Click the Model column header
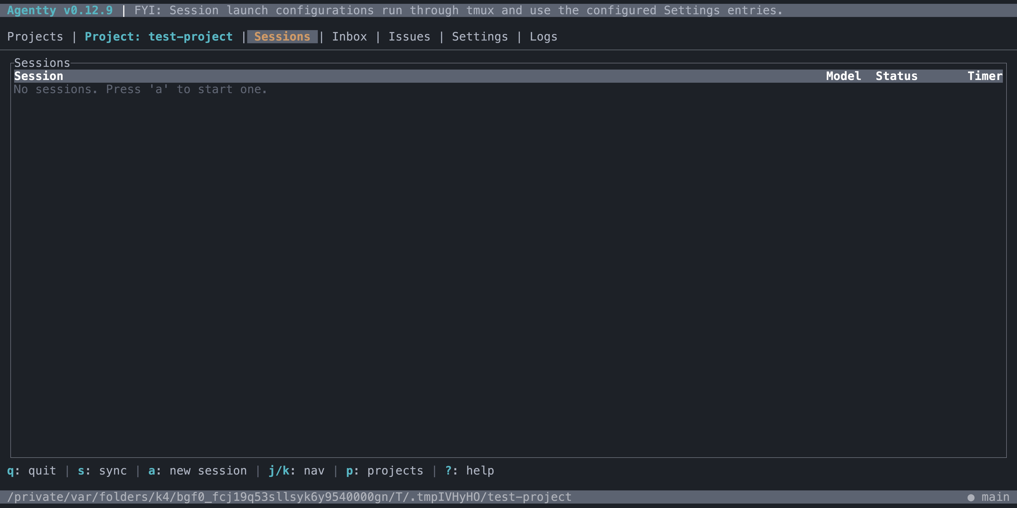The width and height of the screenshot is (1017, 508). tap(843, 76)
